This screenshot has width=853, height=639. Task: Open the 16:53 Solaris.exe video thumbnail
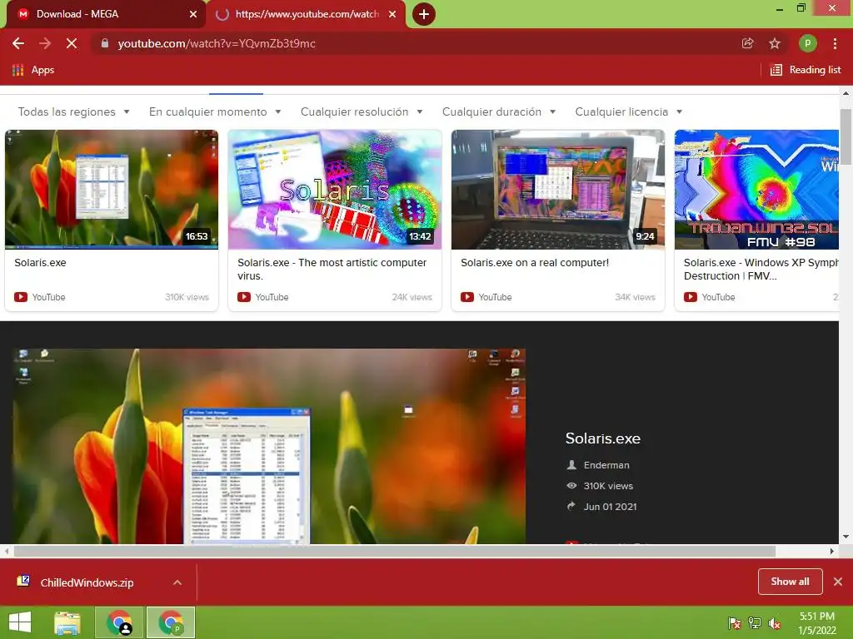click(112, 189)
